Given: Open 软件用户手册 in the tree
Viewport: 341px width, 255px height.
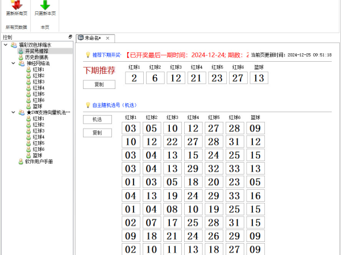Looking at the screenshot, I should (x=39, y=161).
